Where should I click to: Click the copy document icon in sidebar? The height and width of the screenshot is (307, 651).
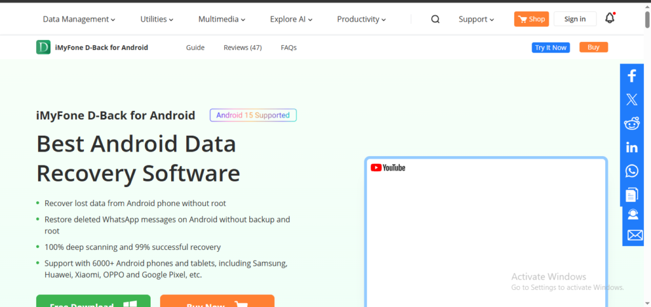coord(631,194)
